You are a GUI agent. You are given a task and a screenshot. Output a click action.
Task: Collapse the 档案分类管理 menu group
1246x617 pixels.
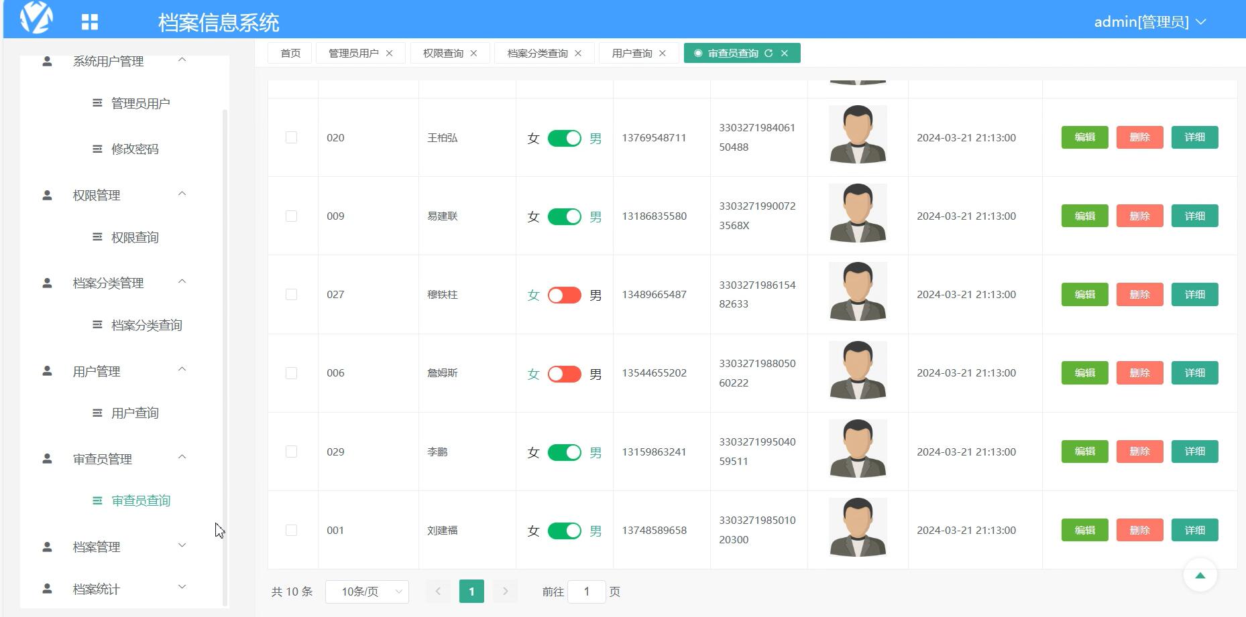point(182,282)
